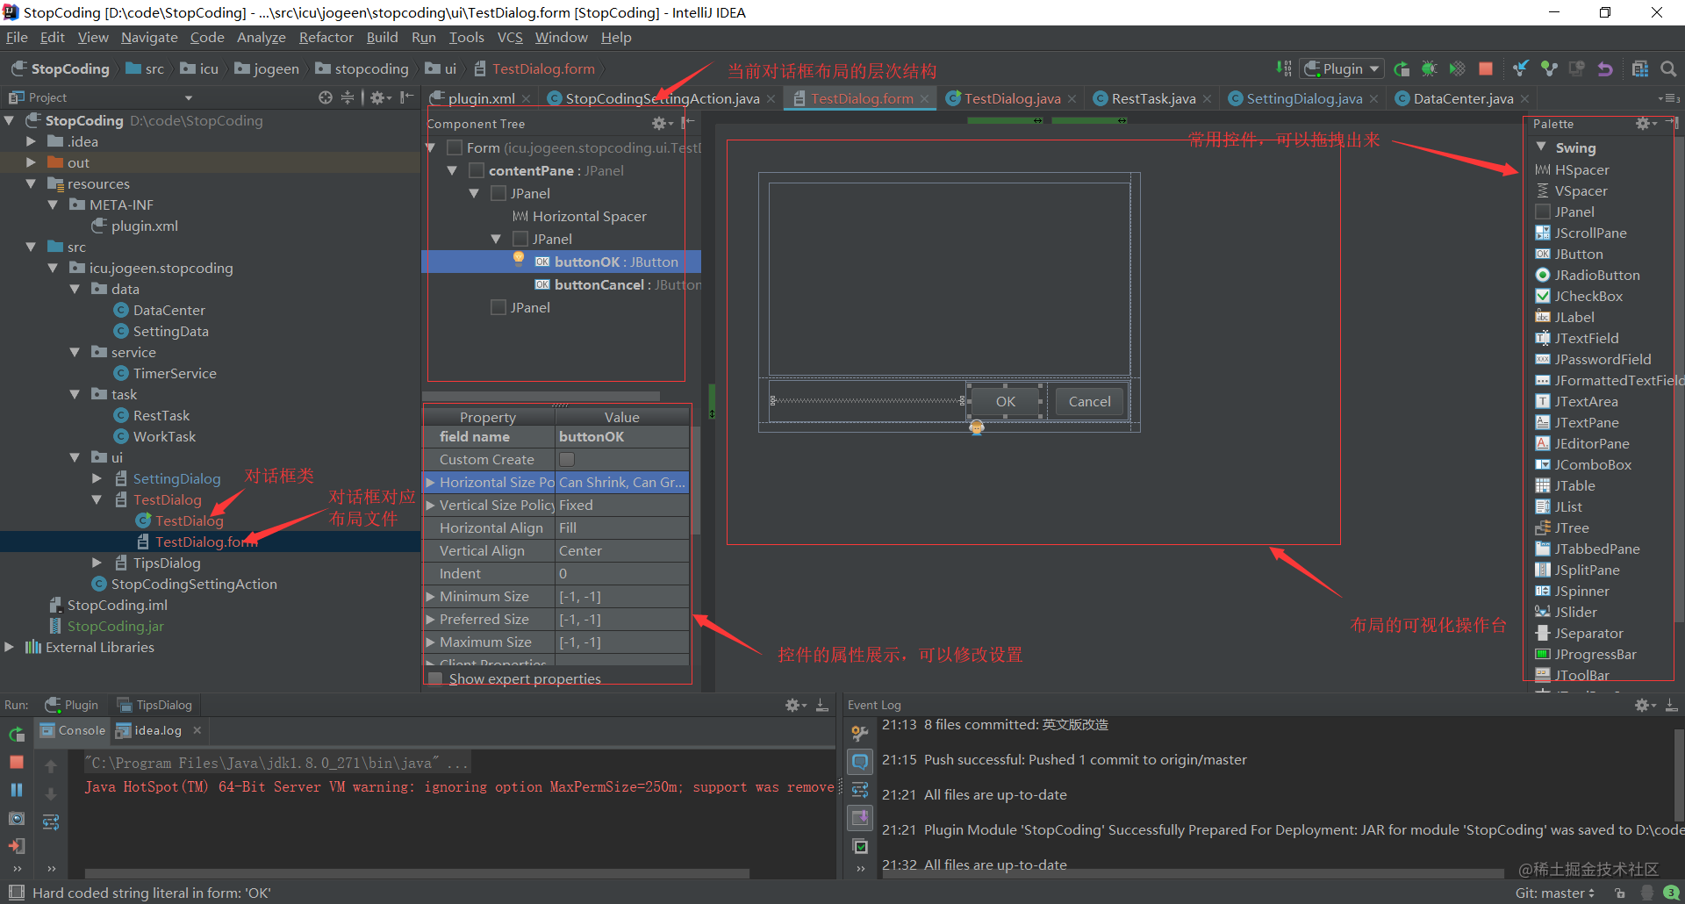Stop the running process from main toolbar
This screenshot has width=1685, height=904.
[x=1486, y=68]
